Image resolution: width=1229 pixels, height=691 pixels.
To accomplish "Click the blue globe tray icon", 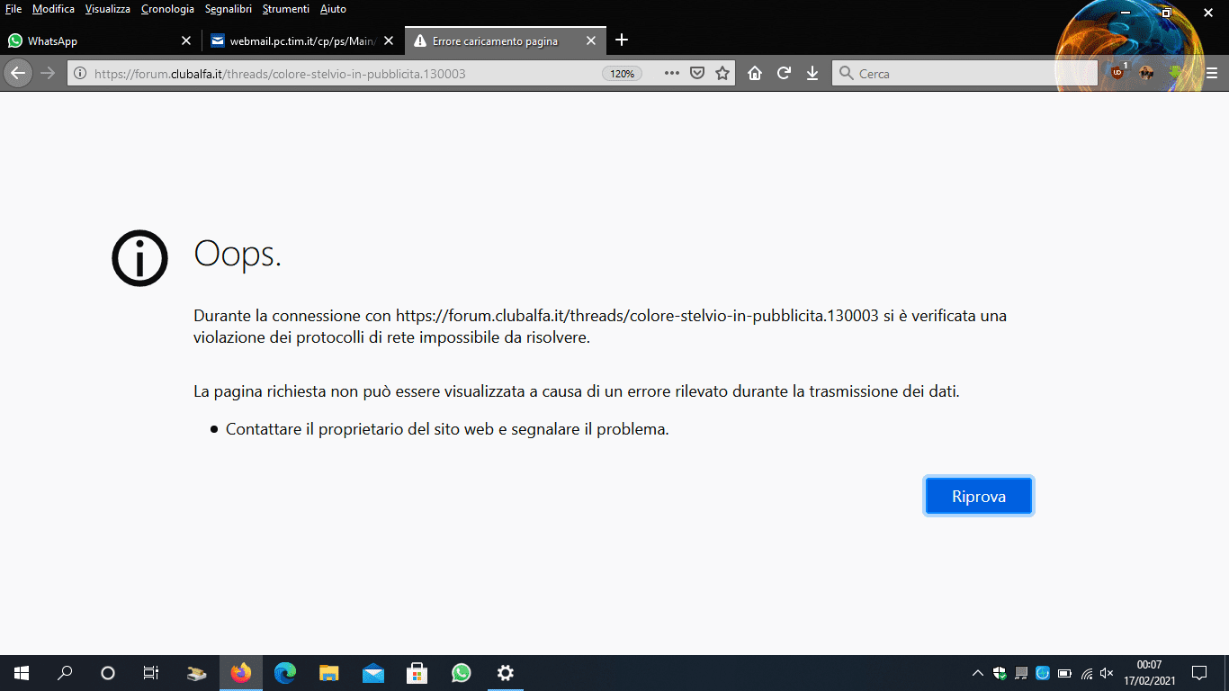I will point(1043,673).
